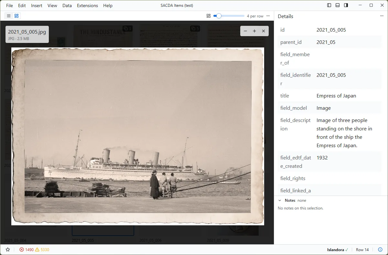Click the Details panel heading
This screenshot has height=255, width=388.
286,16
